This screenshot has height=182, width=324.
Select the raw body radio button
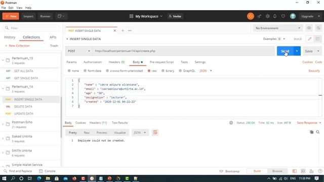(x=149, y=71)
